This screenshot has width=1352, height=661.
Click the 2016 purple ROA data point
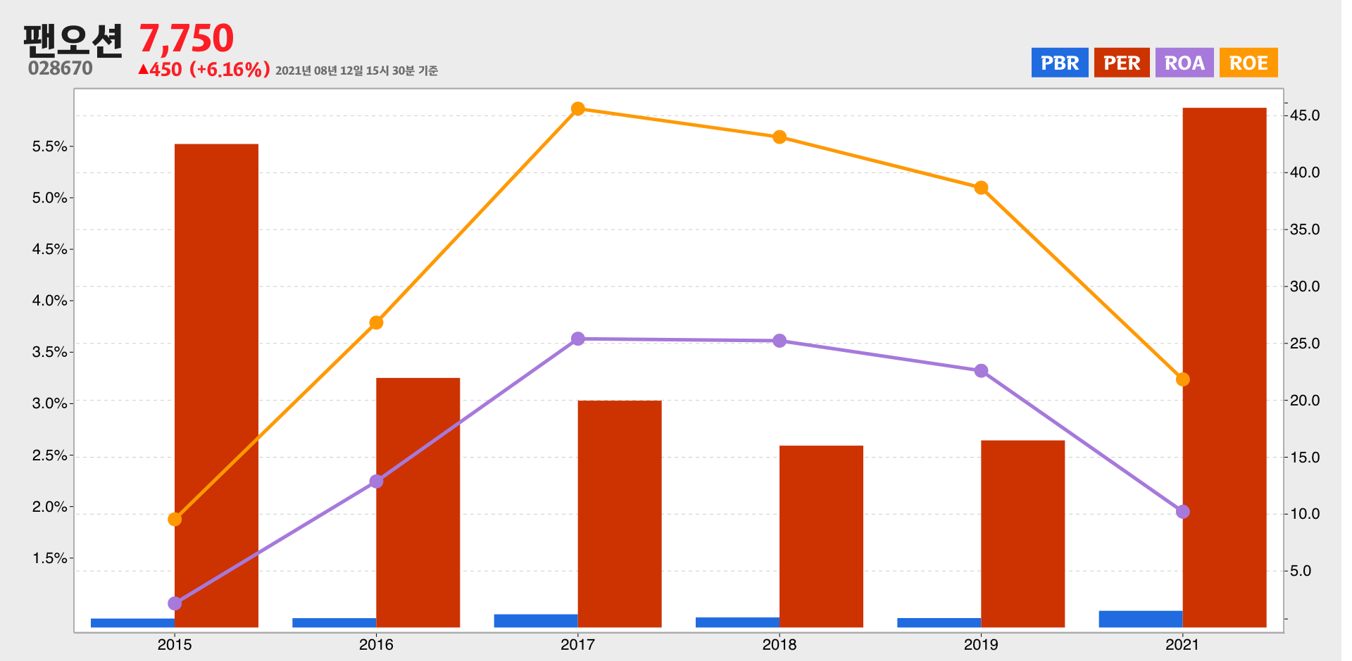coord(376,481)
